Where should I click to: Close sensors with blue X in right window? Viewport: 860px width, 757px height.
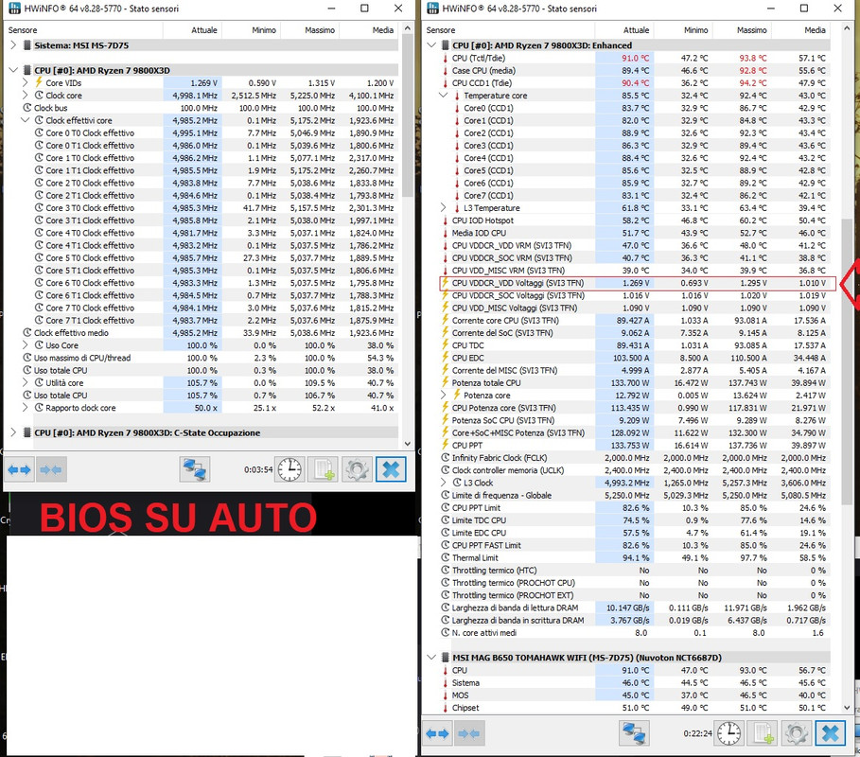pos(831,733)
